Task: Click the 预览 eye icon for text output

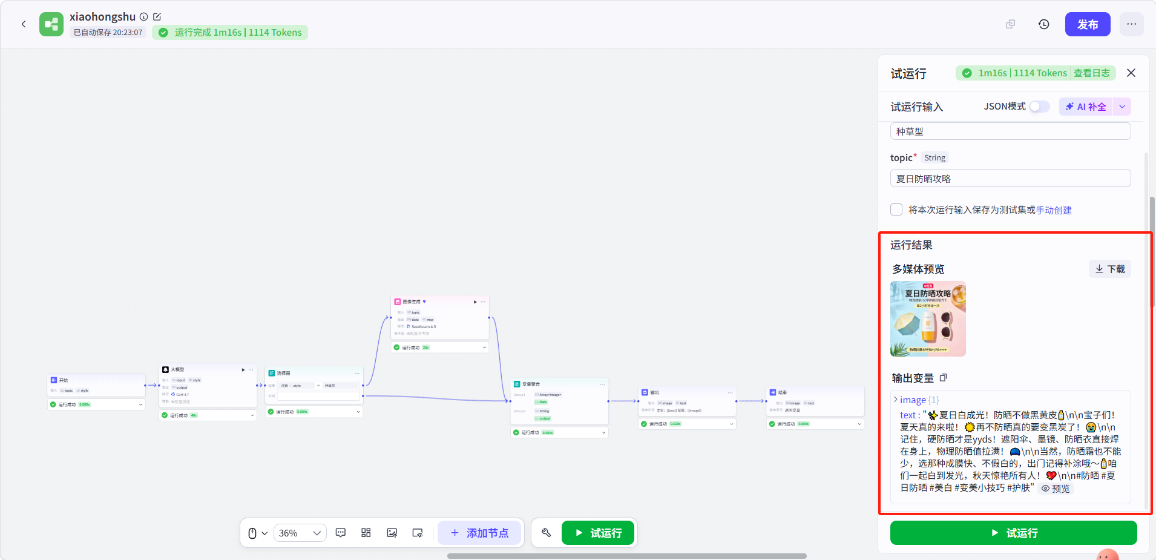Action: 1056,489
